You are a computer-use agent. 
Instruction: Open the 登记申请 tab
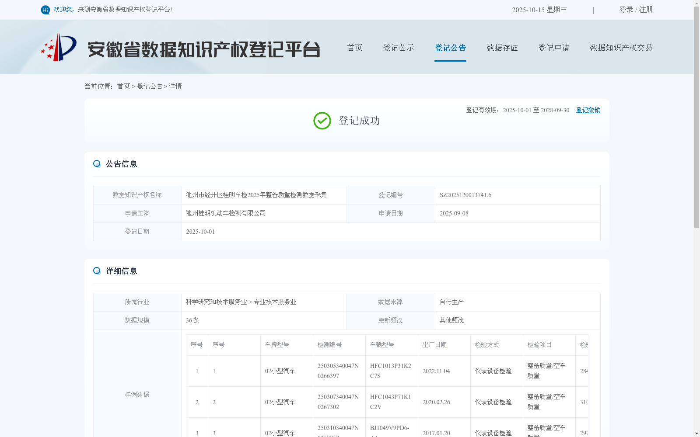pos(554,48)
